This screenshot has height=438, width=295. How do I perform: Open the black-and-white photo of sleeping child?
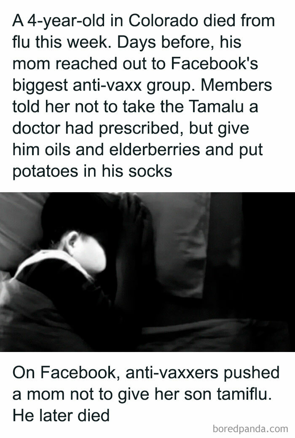147,272
